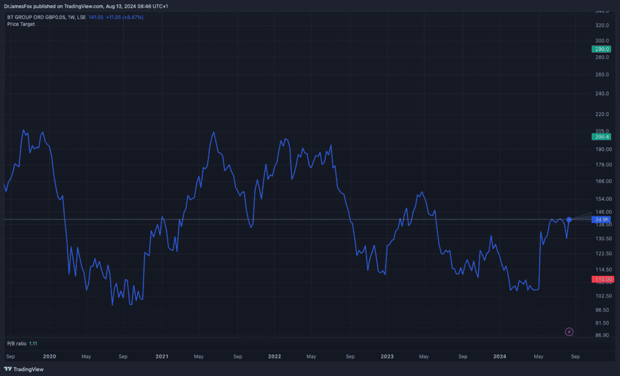Open the P/B ratio indicator legend
This screenshot has height=376, width=620.
(x=17, y=343)
